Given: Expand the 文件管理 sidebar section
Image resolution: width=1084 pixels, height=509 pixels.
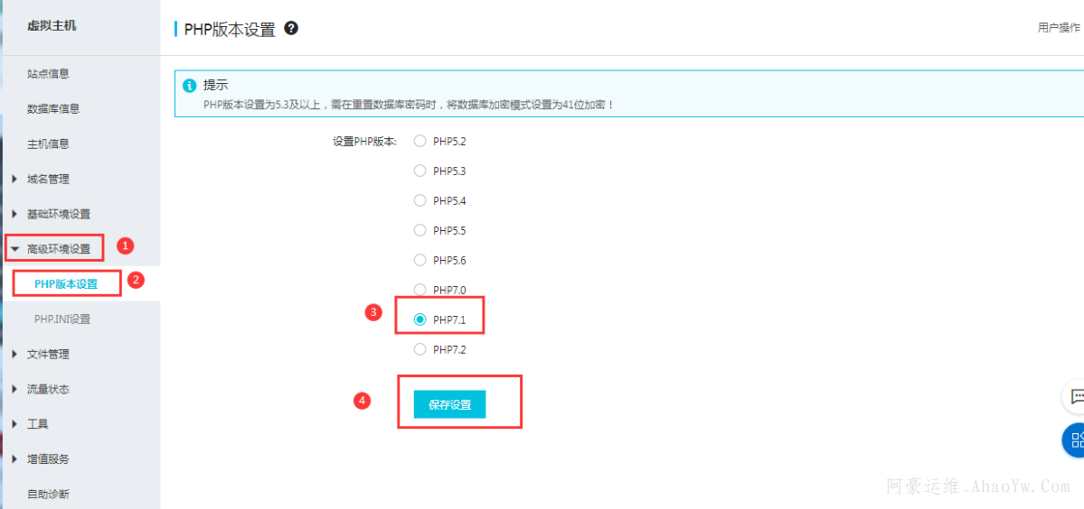Looking at the screenshot, I should 48,354.
